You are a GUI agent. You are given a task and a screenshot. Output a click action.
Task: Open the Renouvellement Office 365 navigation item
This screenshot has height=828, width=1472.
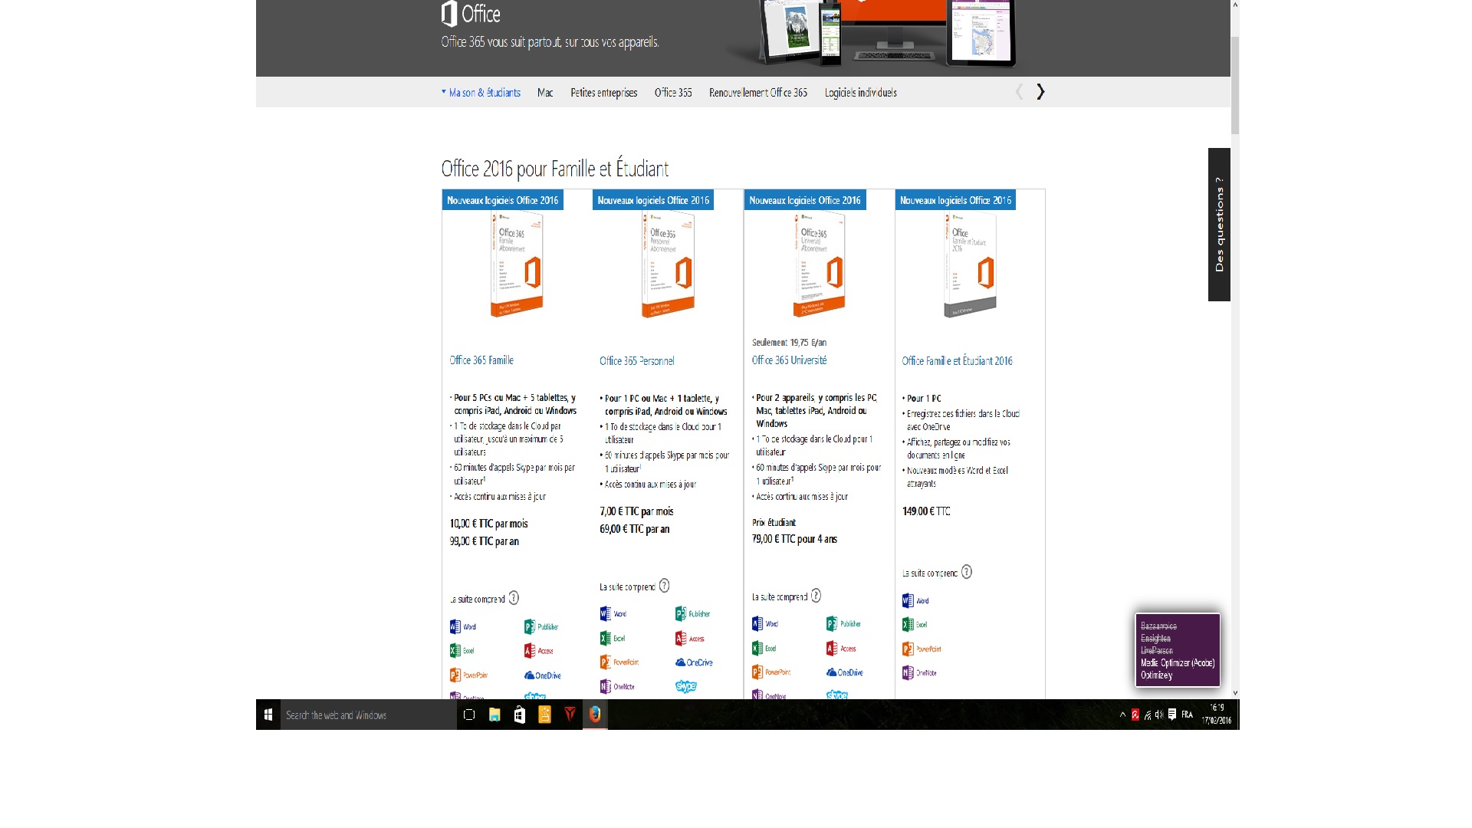(758, 93)
